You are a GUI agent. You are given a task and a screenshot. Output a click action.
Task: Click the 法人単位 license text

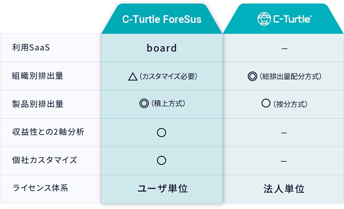[284, 188]
